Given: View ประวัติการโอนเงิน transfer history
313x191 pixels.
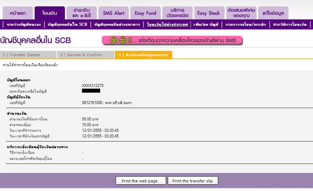Looking at the screenshot, I should (290, 24).
